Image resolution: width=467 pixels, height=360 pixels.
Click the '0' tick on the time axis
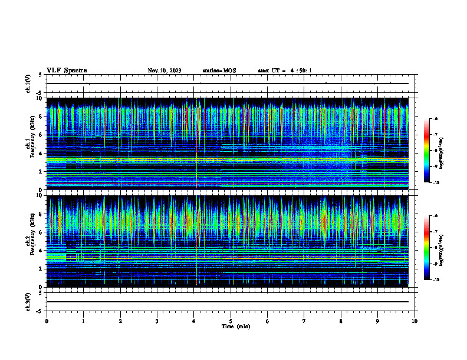[47, 321]
